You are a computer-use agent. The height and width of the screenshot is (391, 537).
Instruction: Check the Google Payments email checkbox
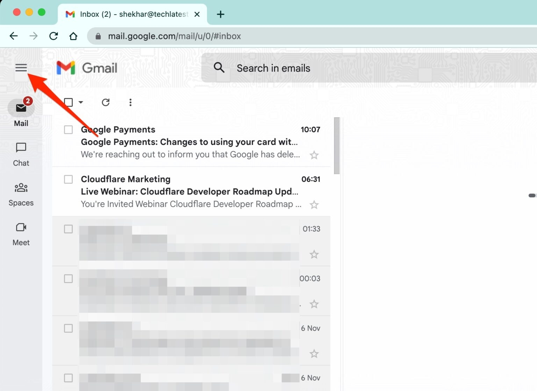coord(68,130)
